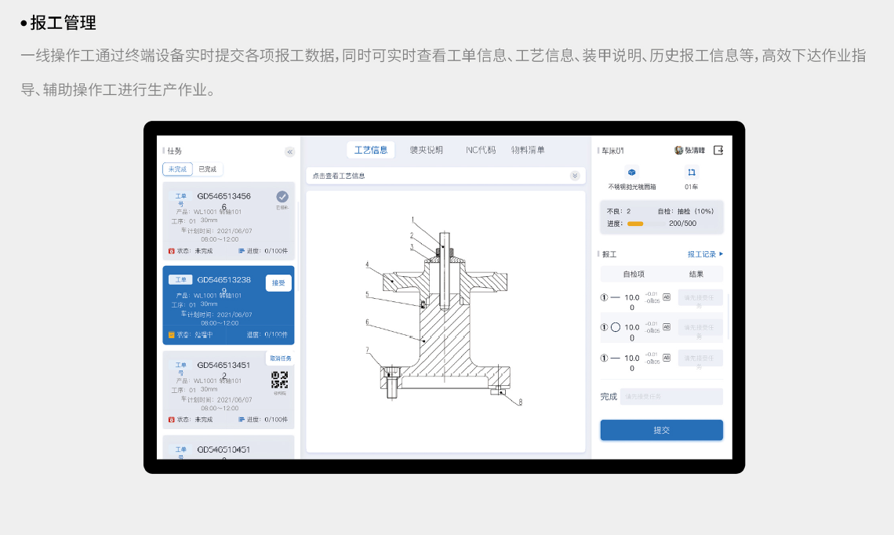Click the AB icon in second inspection row
894x535 pixels.
pos(667,327)
